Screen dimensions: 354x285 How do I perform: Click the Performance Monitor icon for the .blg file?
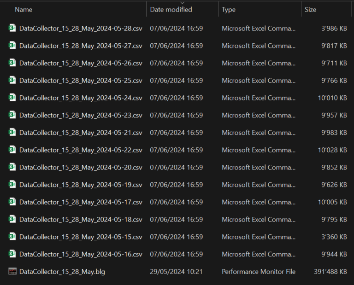click(12, 272)
